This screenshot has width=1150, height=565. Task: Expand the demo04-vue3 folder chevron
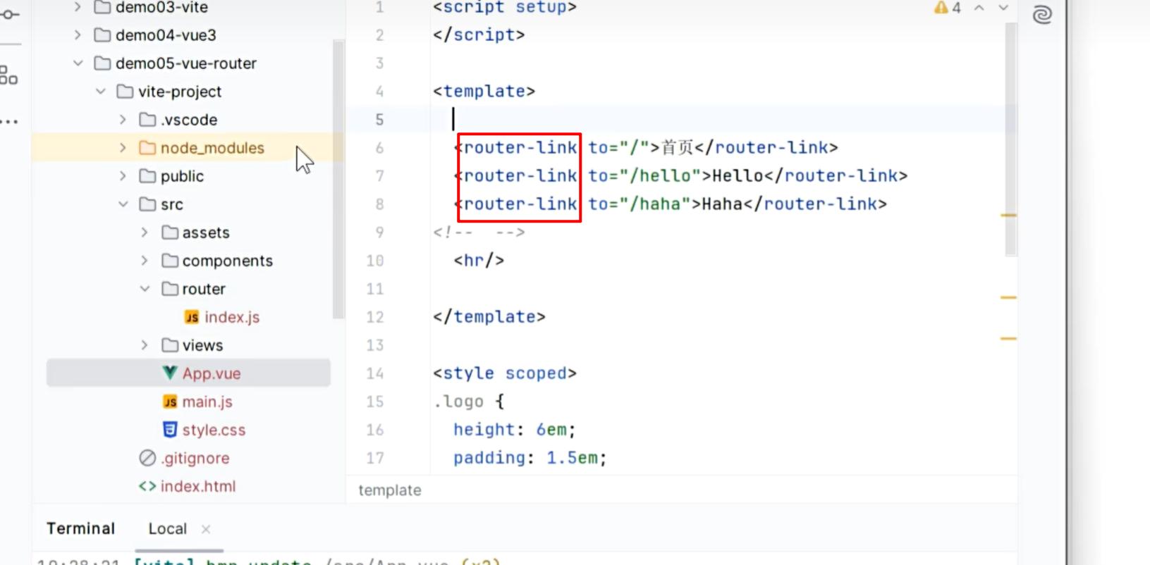(78, 35)
